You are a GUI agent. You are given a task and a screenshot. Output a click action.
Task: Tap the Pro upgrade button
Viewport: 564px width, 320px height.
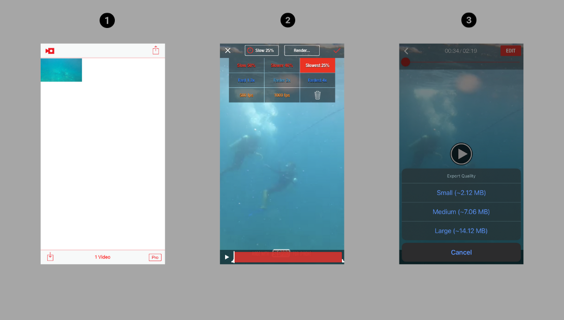[155, 258]
